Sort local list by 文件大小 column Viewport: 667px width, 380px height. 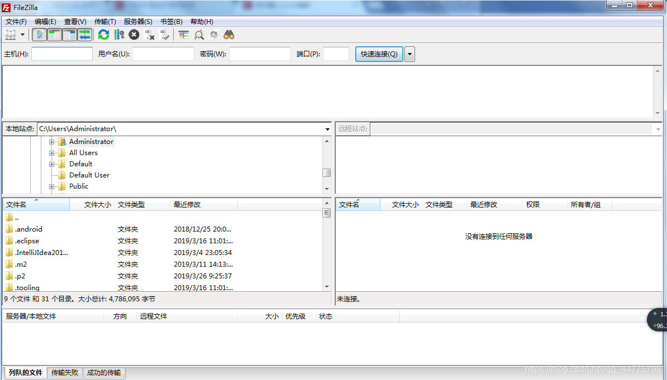pos(92,205)
